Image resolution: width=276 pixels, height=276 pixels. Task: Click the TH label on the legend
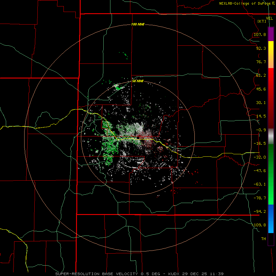click(x=263, y=239)
